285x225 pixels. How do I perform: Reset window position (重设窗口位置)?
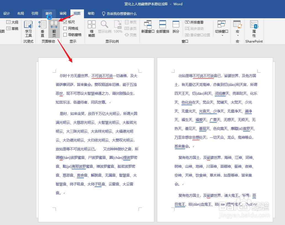(198, 35)
